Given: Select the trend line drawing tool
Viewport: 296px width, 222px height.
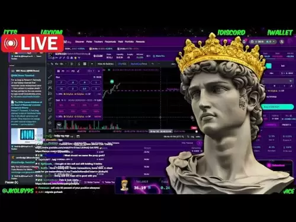Looking at the screenshot, I should point(50,76).
